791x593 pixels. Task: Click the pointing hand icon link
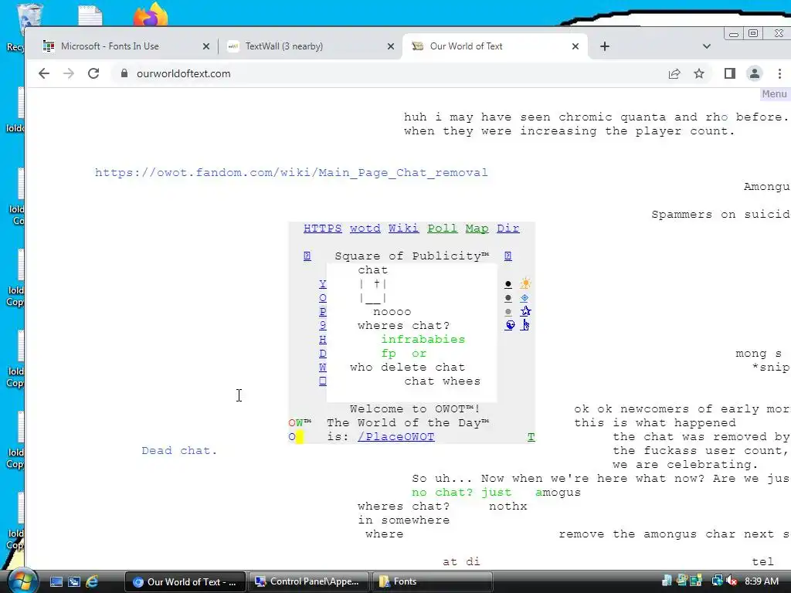[x=525, y=325]
